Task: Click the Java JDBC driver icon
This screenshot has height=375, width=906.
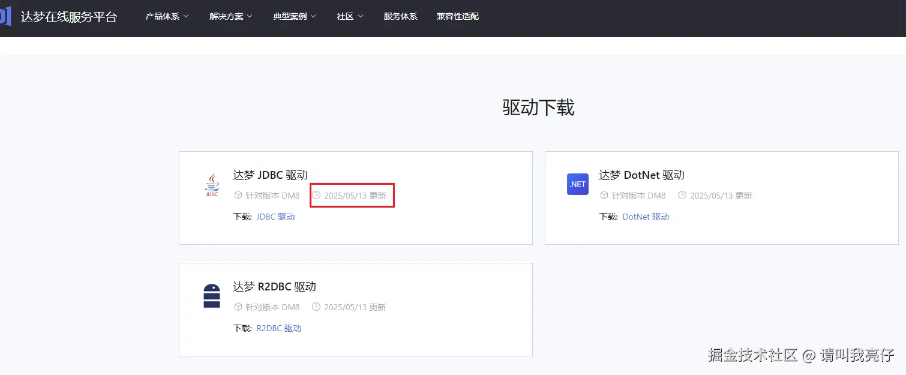Action: 212,185
